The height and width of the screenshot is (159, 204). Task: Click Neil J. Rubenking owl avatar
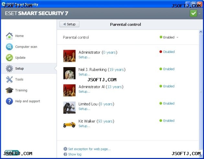pyautogui.click(x=69, y=73)
